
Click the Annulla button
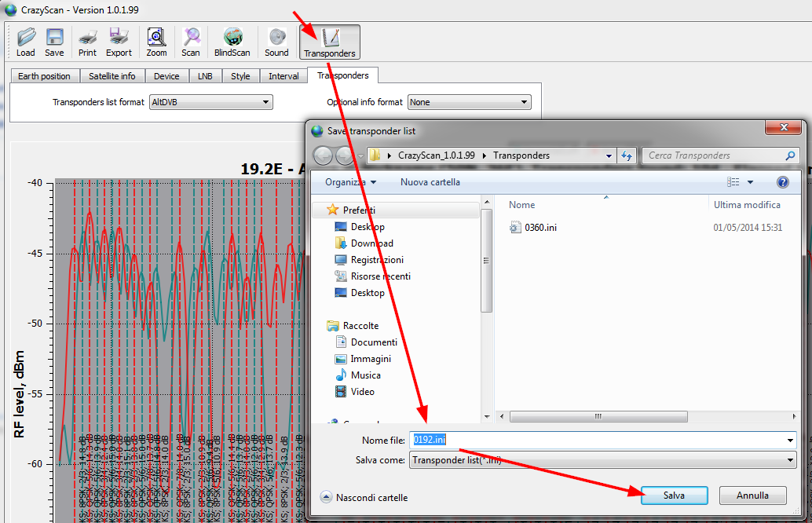pyautogui.click(x=752, y=496)
